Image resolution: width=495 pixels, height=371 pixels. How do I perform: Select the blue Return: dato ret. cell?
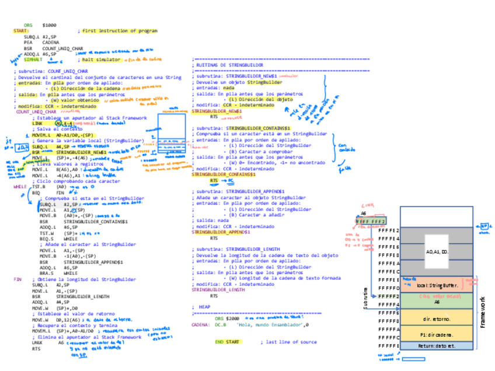(437, 346)
